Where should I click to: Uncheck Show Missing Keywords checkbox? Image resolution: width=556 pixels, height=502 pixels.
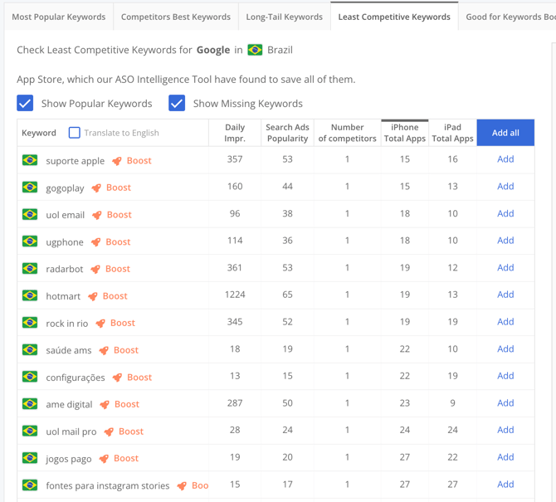pyautogui.click(x=177, y=103)
